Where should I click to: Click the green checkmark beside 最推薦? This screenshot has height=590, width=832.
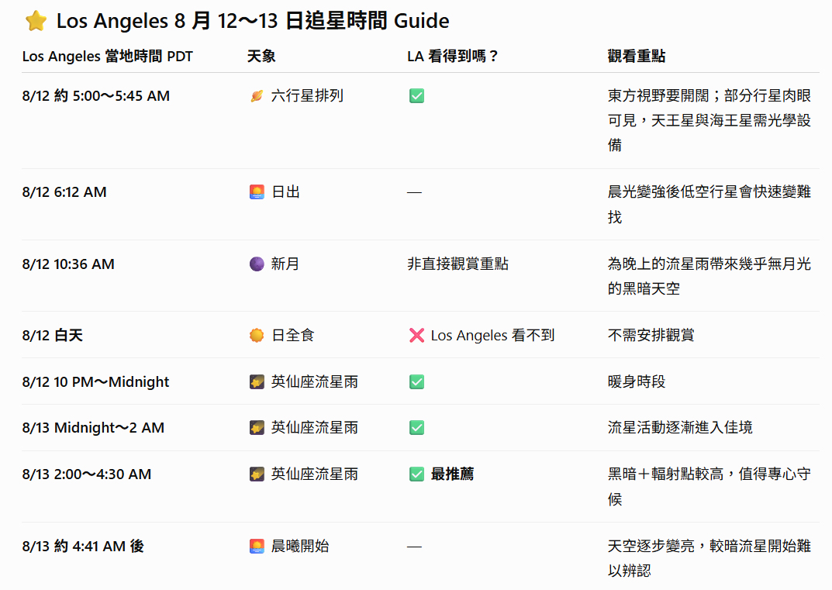416,474
